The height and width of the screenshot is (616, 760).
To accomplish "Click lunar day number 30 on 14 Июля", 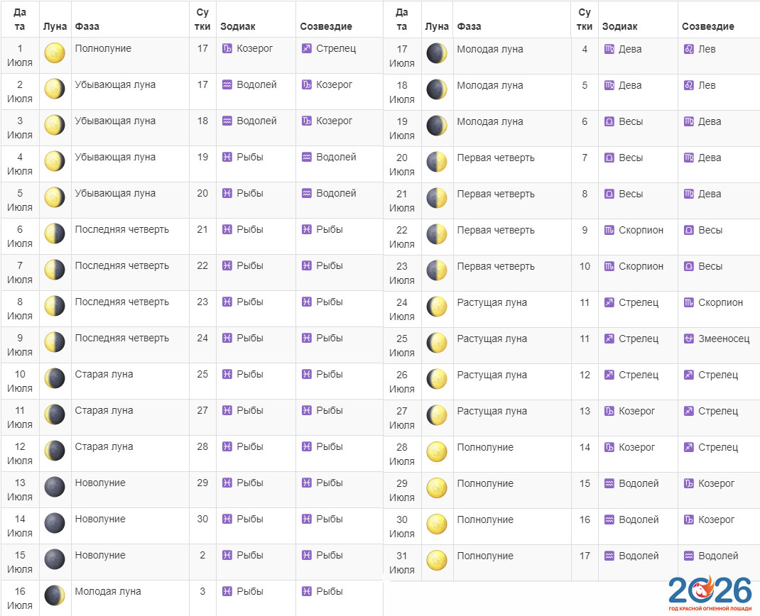I will pyautogui.click(x=202, y=519).
